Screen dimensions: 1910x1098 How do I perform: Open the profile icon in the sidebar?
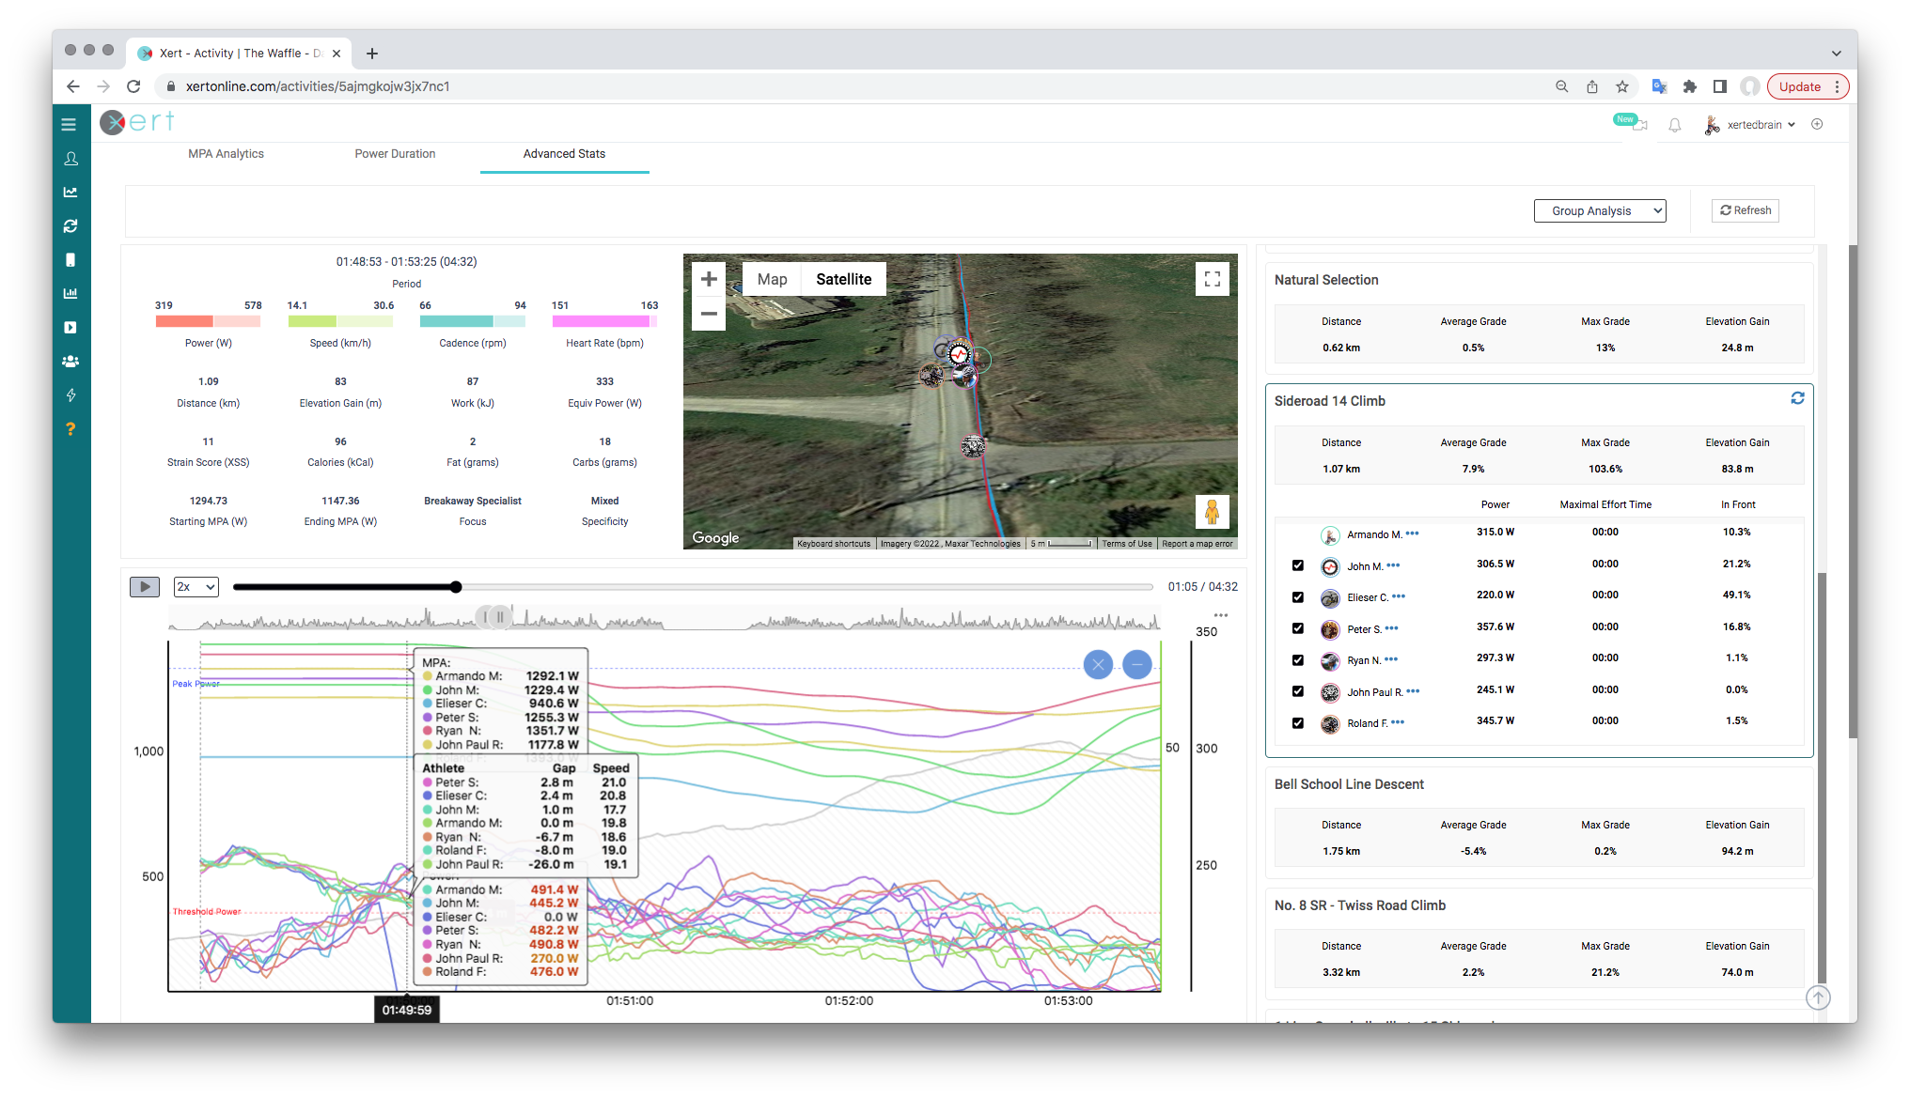[x=70, y=159]
